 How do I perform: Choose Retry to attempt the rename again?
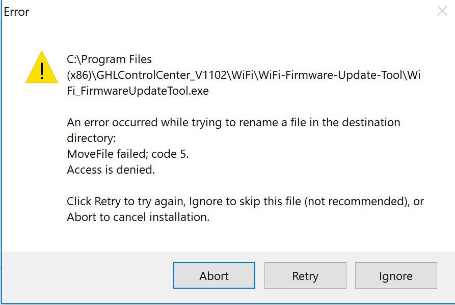(305, 275)
